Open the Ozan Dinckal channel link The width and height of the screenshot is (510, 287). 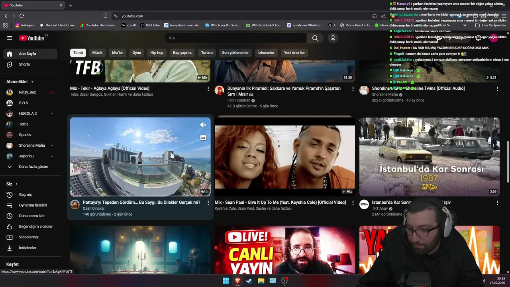pyautogui.click(x=94, y=208)
